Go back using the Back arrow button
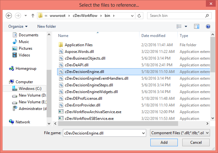The width and height of the screenshot is (218, 153). coord(9,16)
